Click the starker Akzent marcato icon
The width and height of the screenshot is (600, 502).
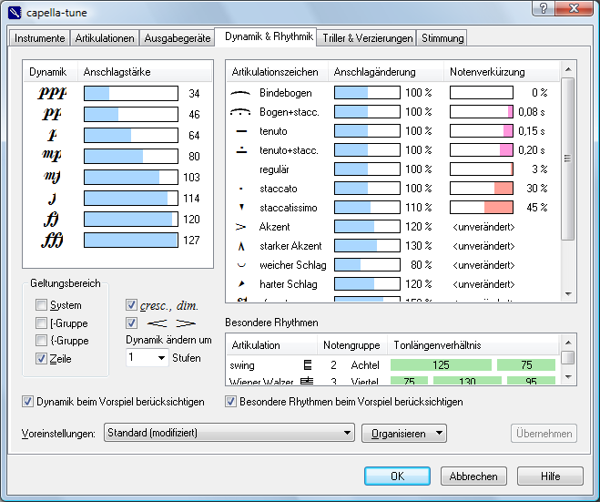(x=241, y=246)
